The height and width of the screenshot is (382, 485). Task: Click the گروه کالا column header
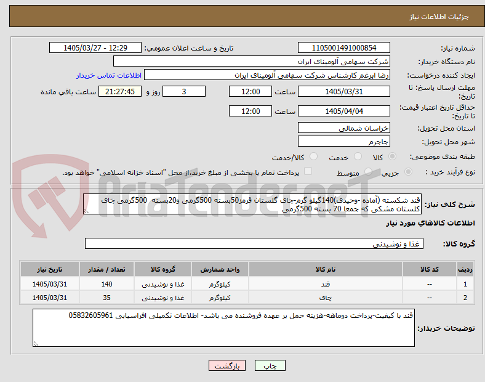162,269
